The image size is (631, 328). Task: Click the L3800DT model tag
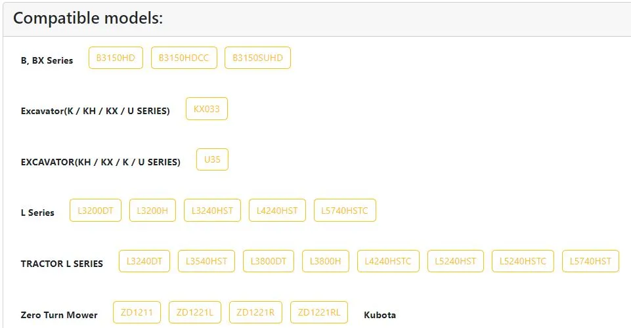(x=269, y=261)
